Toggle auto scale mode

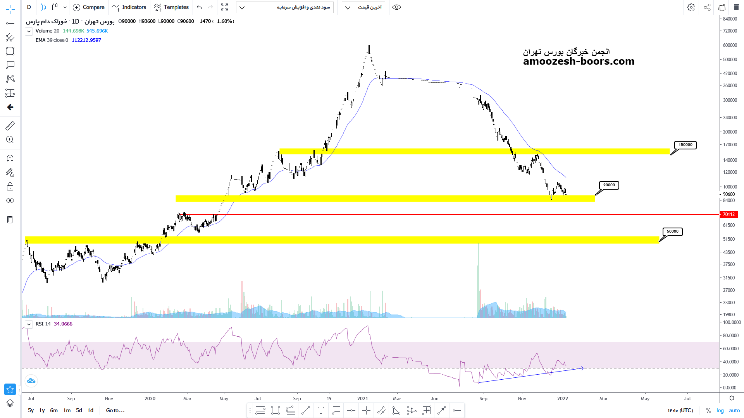click(x=734, y=410)
